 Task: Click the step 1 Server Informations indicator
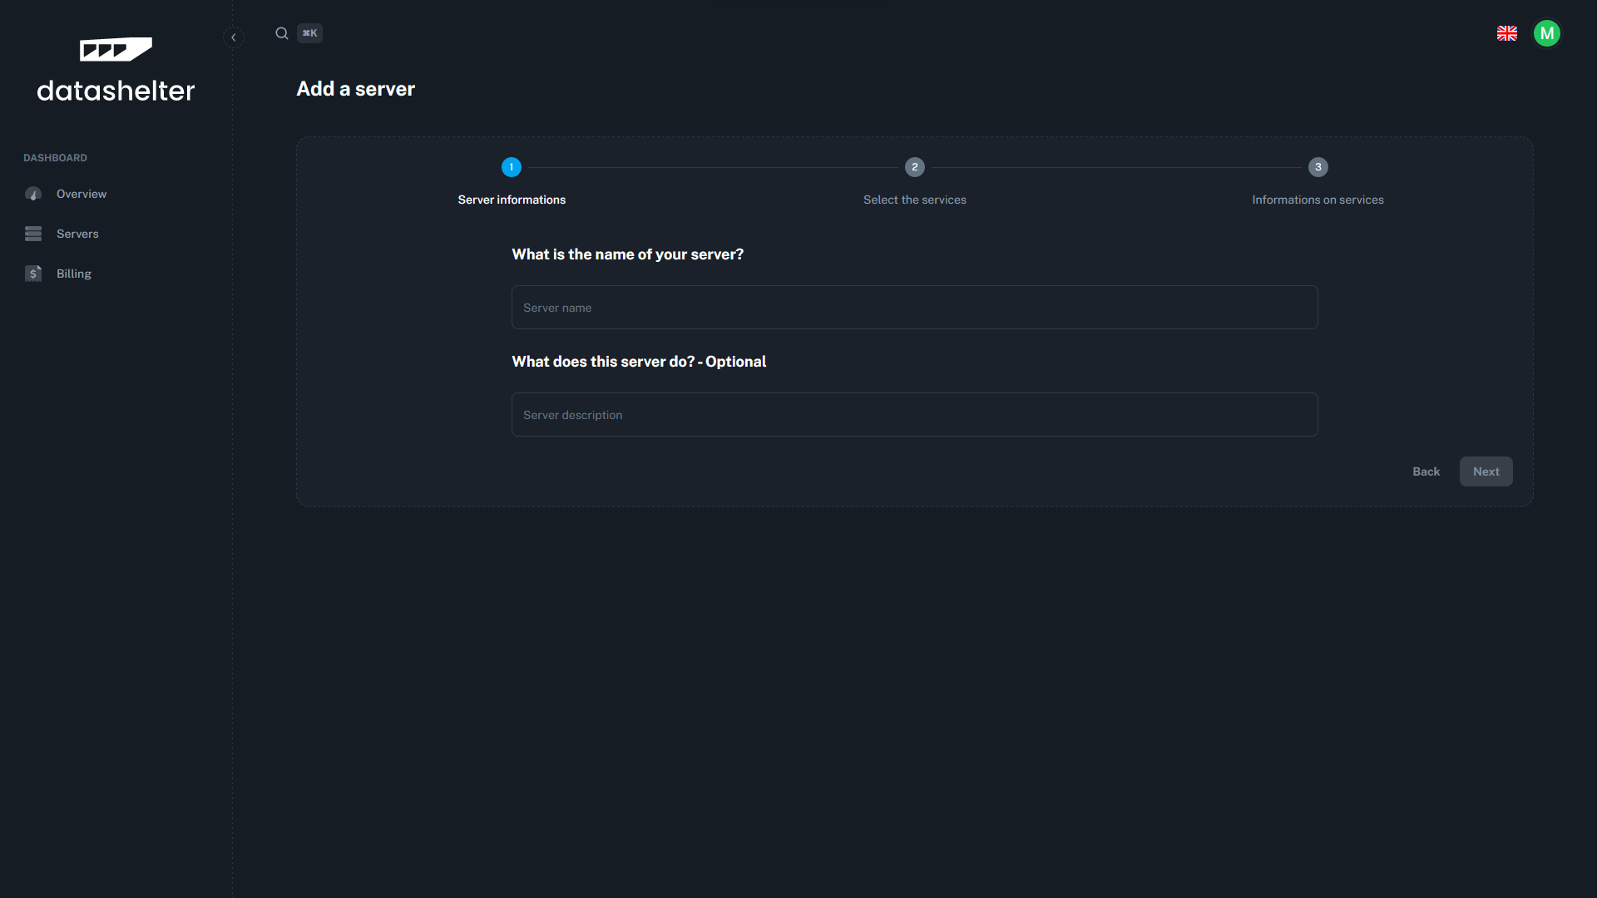tap(512, 166)
